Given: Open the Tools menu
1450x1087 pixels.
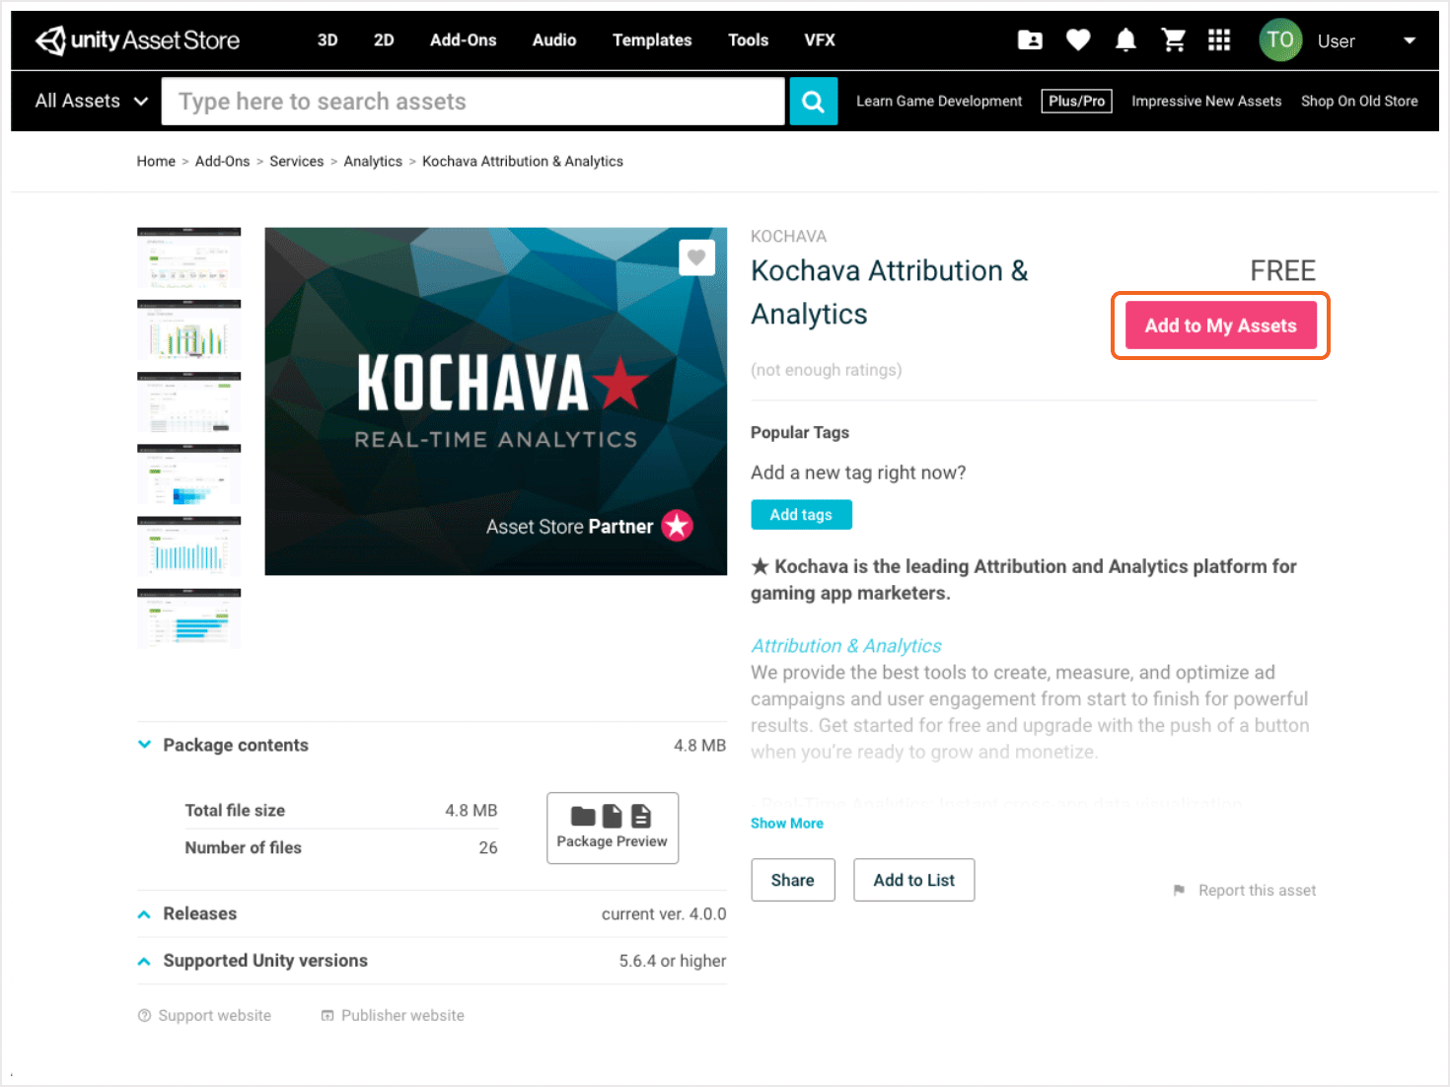Looking at the screenshot, I should point(748,40).
